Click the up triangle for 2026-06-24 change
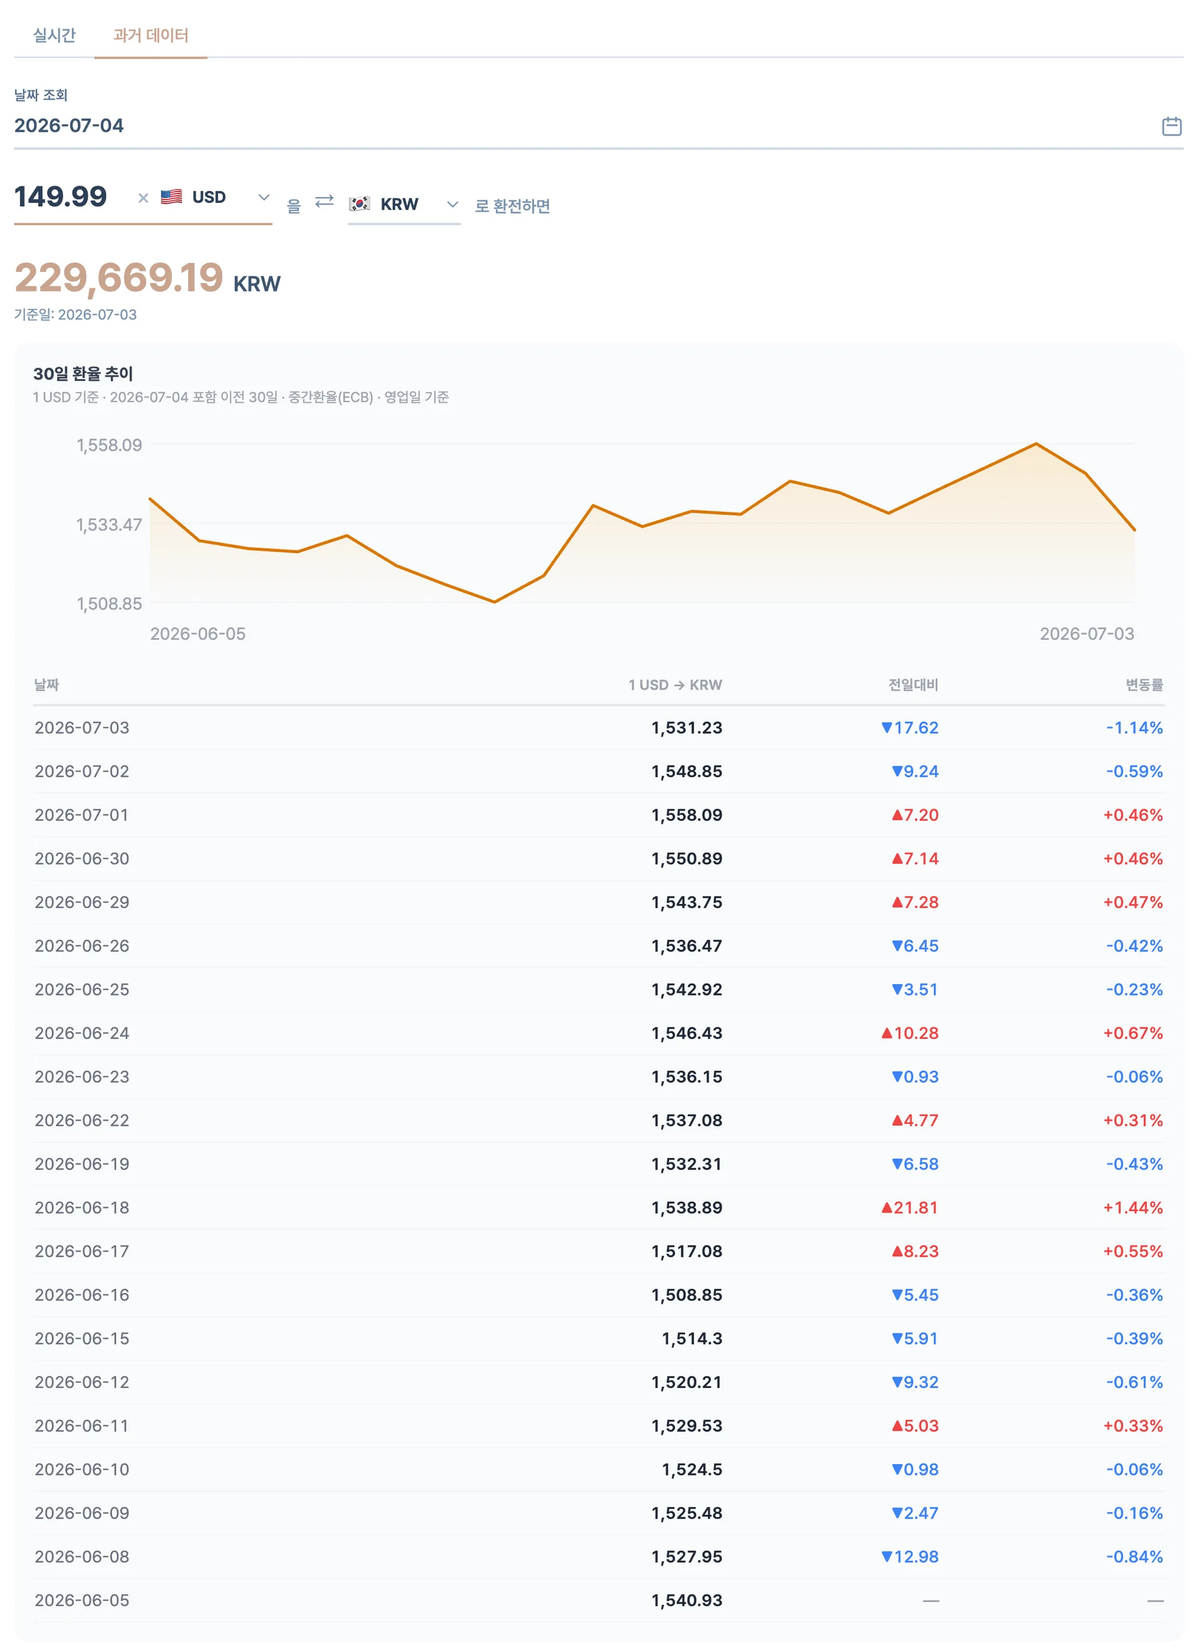The height and width of the screenshot is (1651, 1198). coord(886,1033)
